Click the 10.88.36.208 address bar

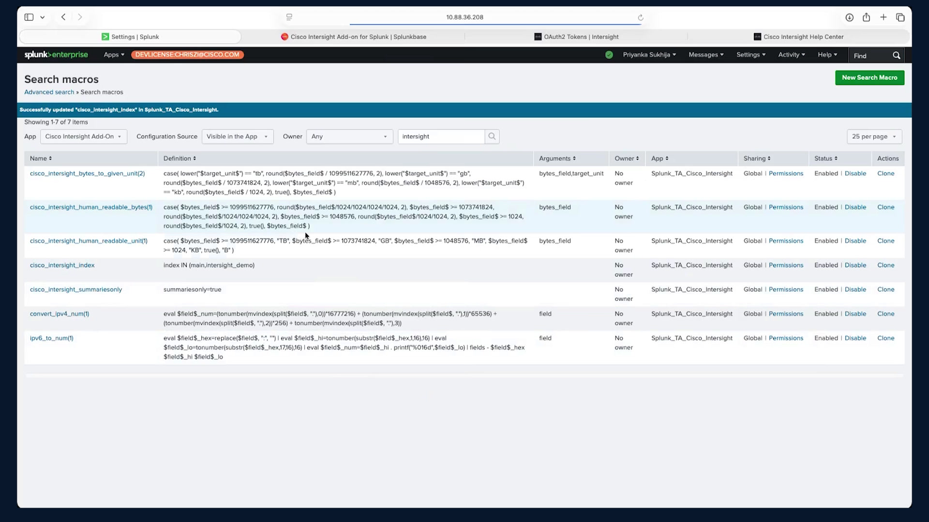[x=464, y=17]
